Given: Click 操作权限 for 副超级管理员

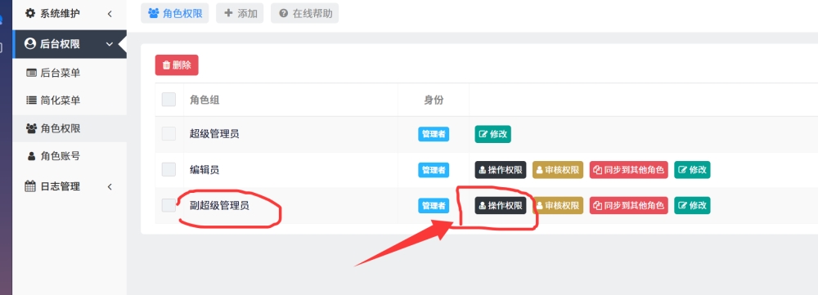Looking at the screenshot, I should pos(501,205).
